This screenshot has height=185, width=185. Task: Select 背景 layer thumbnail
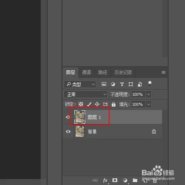[x=80, y=131]
